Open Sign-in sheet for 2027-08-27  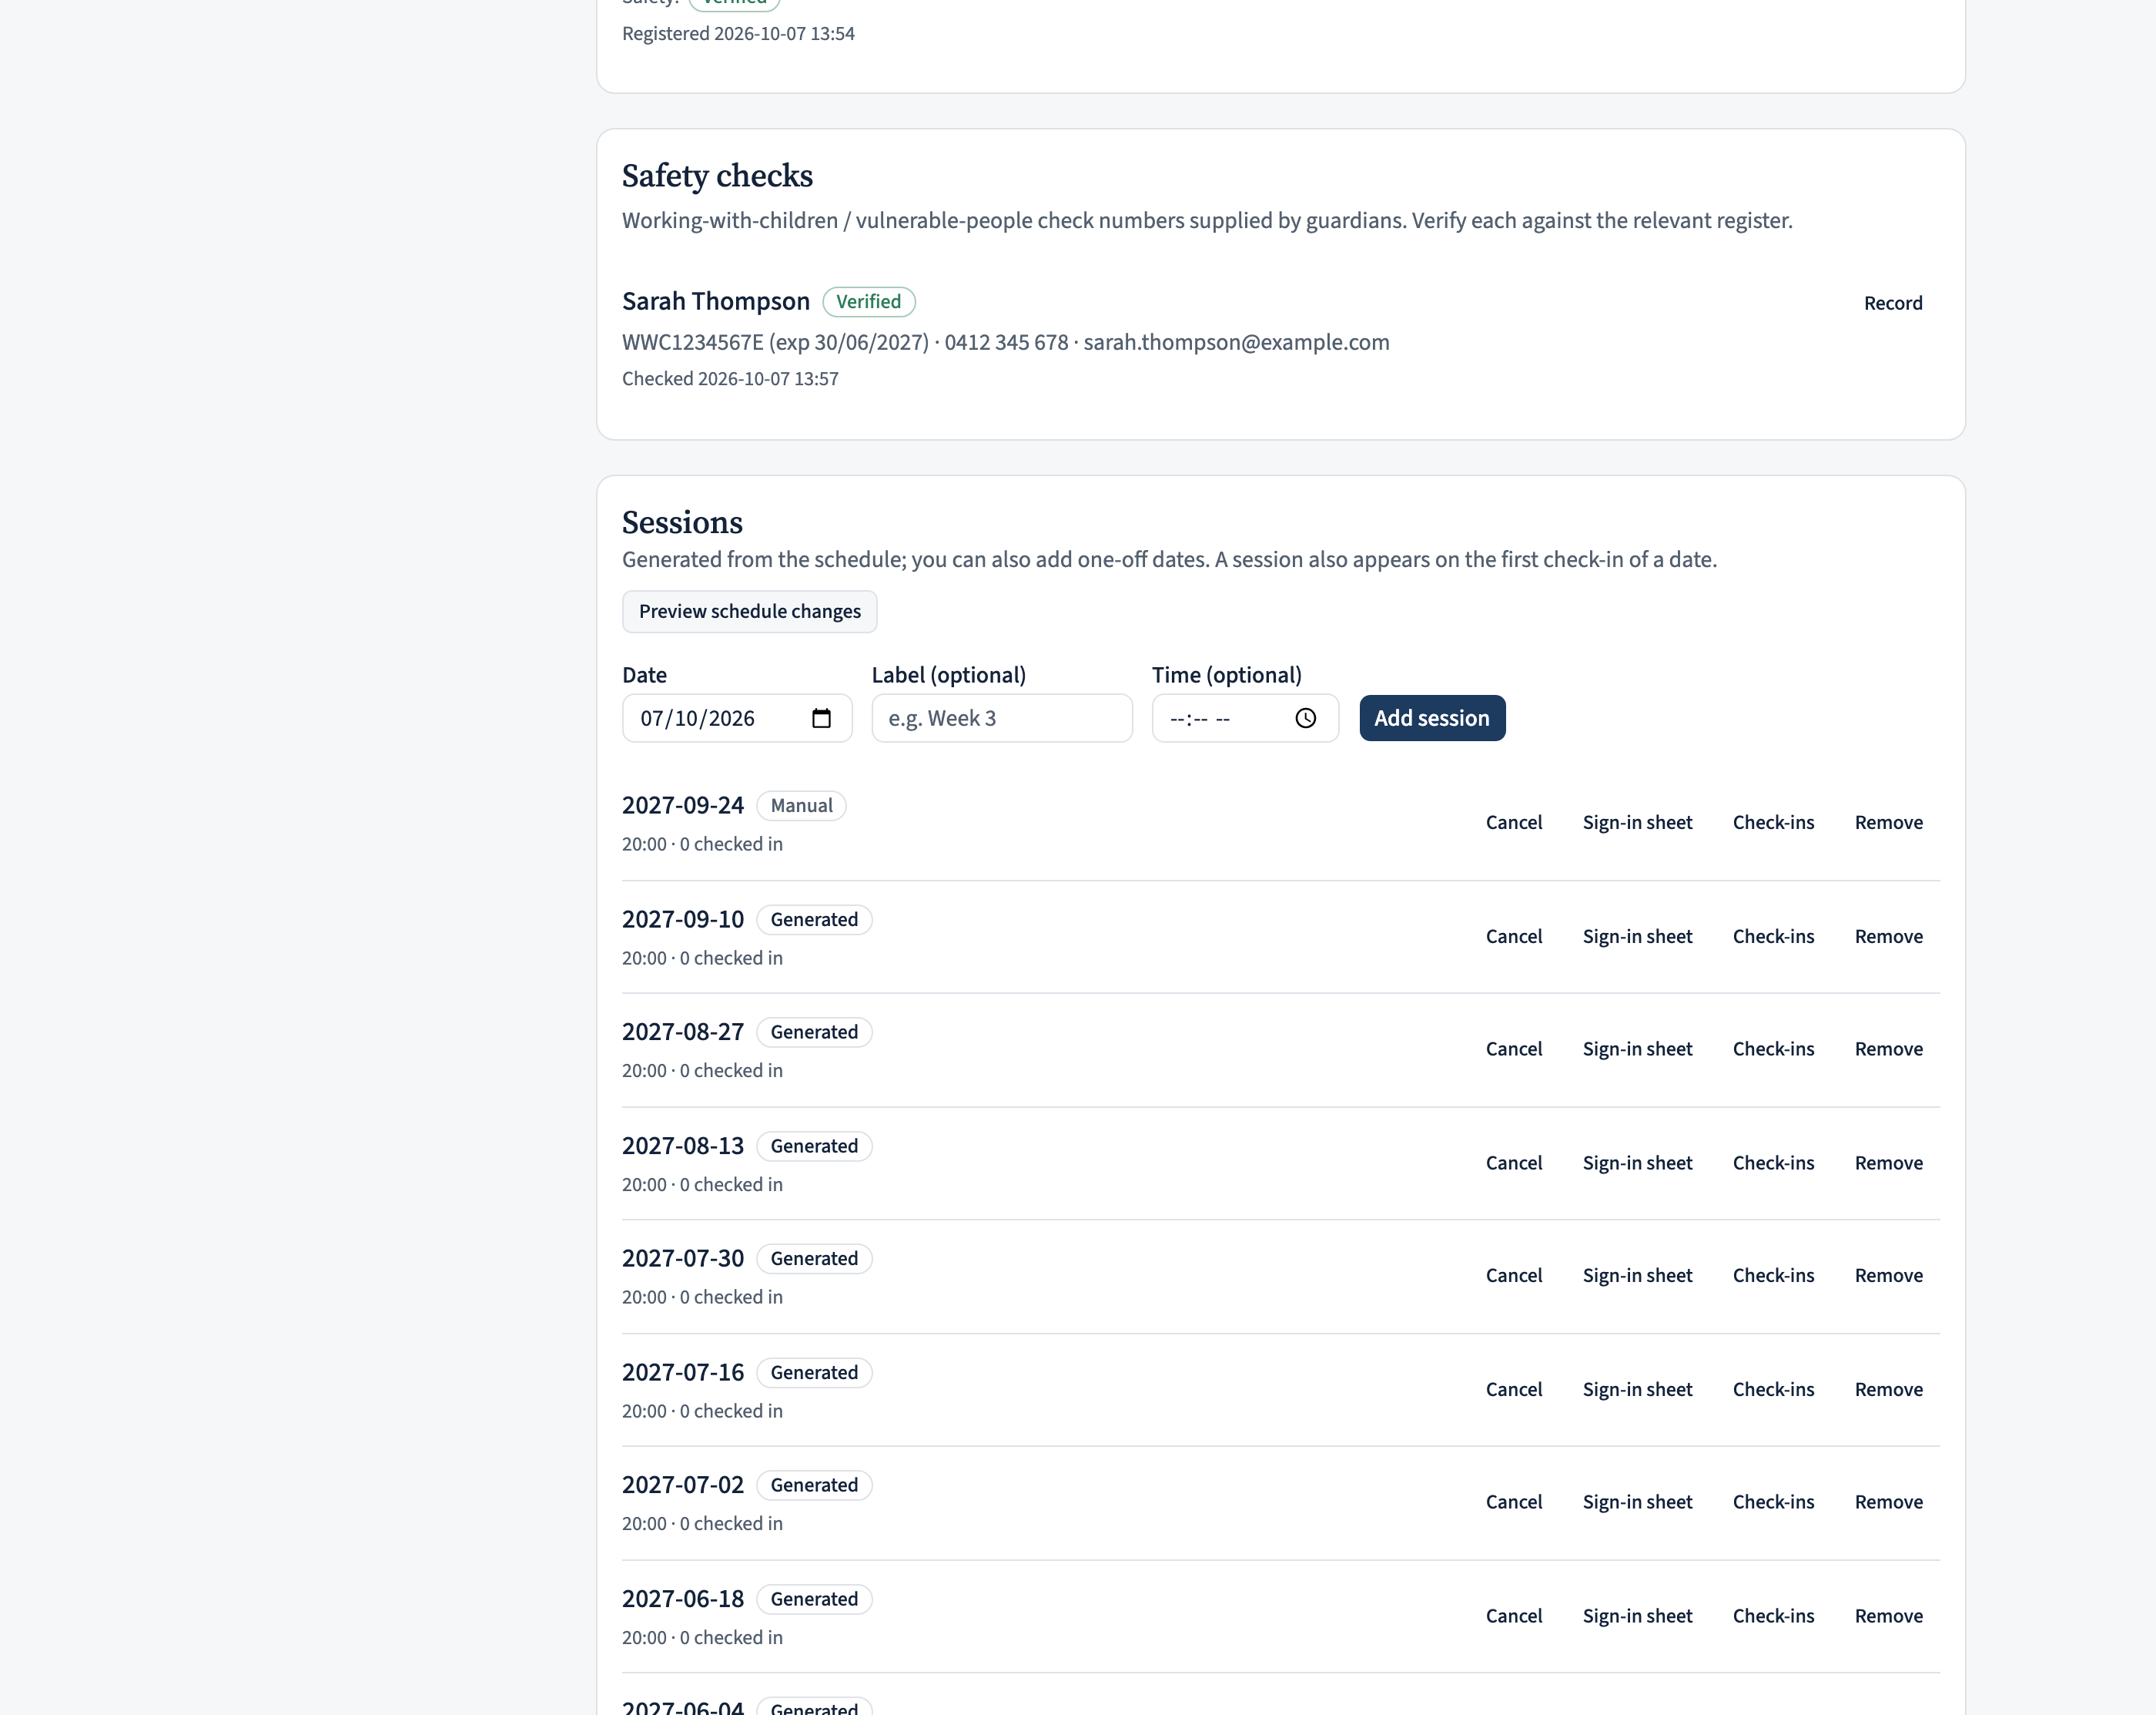pos(1637,1049)
